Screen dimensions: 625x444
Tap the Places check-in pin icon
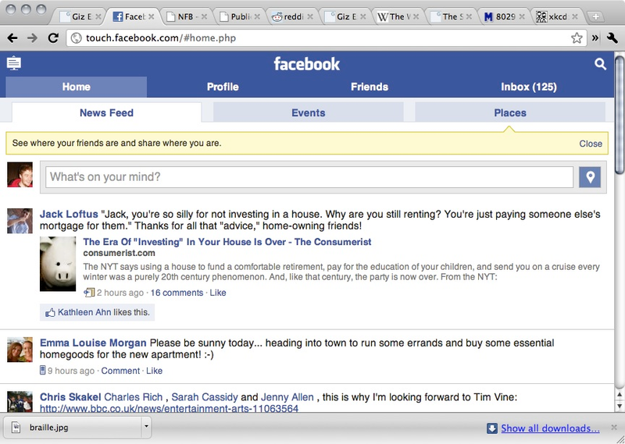590,177
